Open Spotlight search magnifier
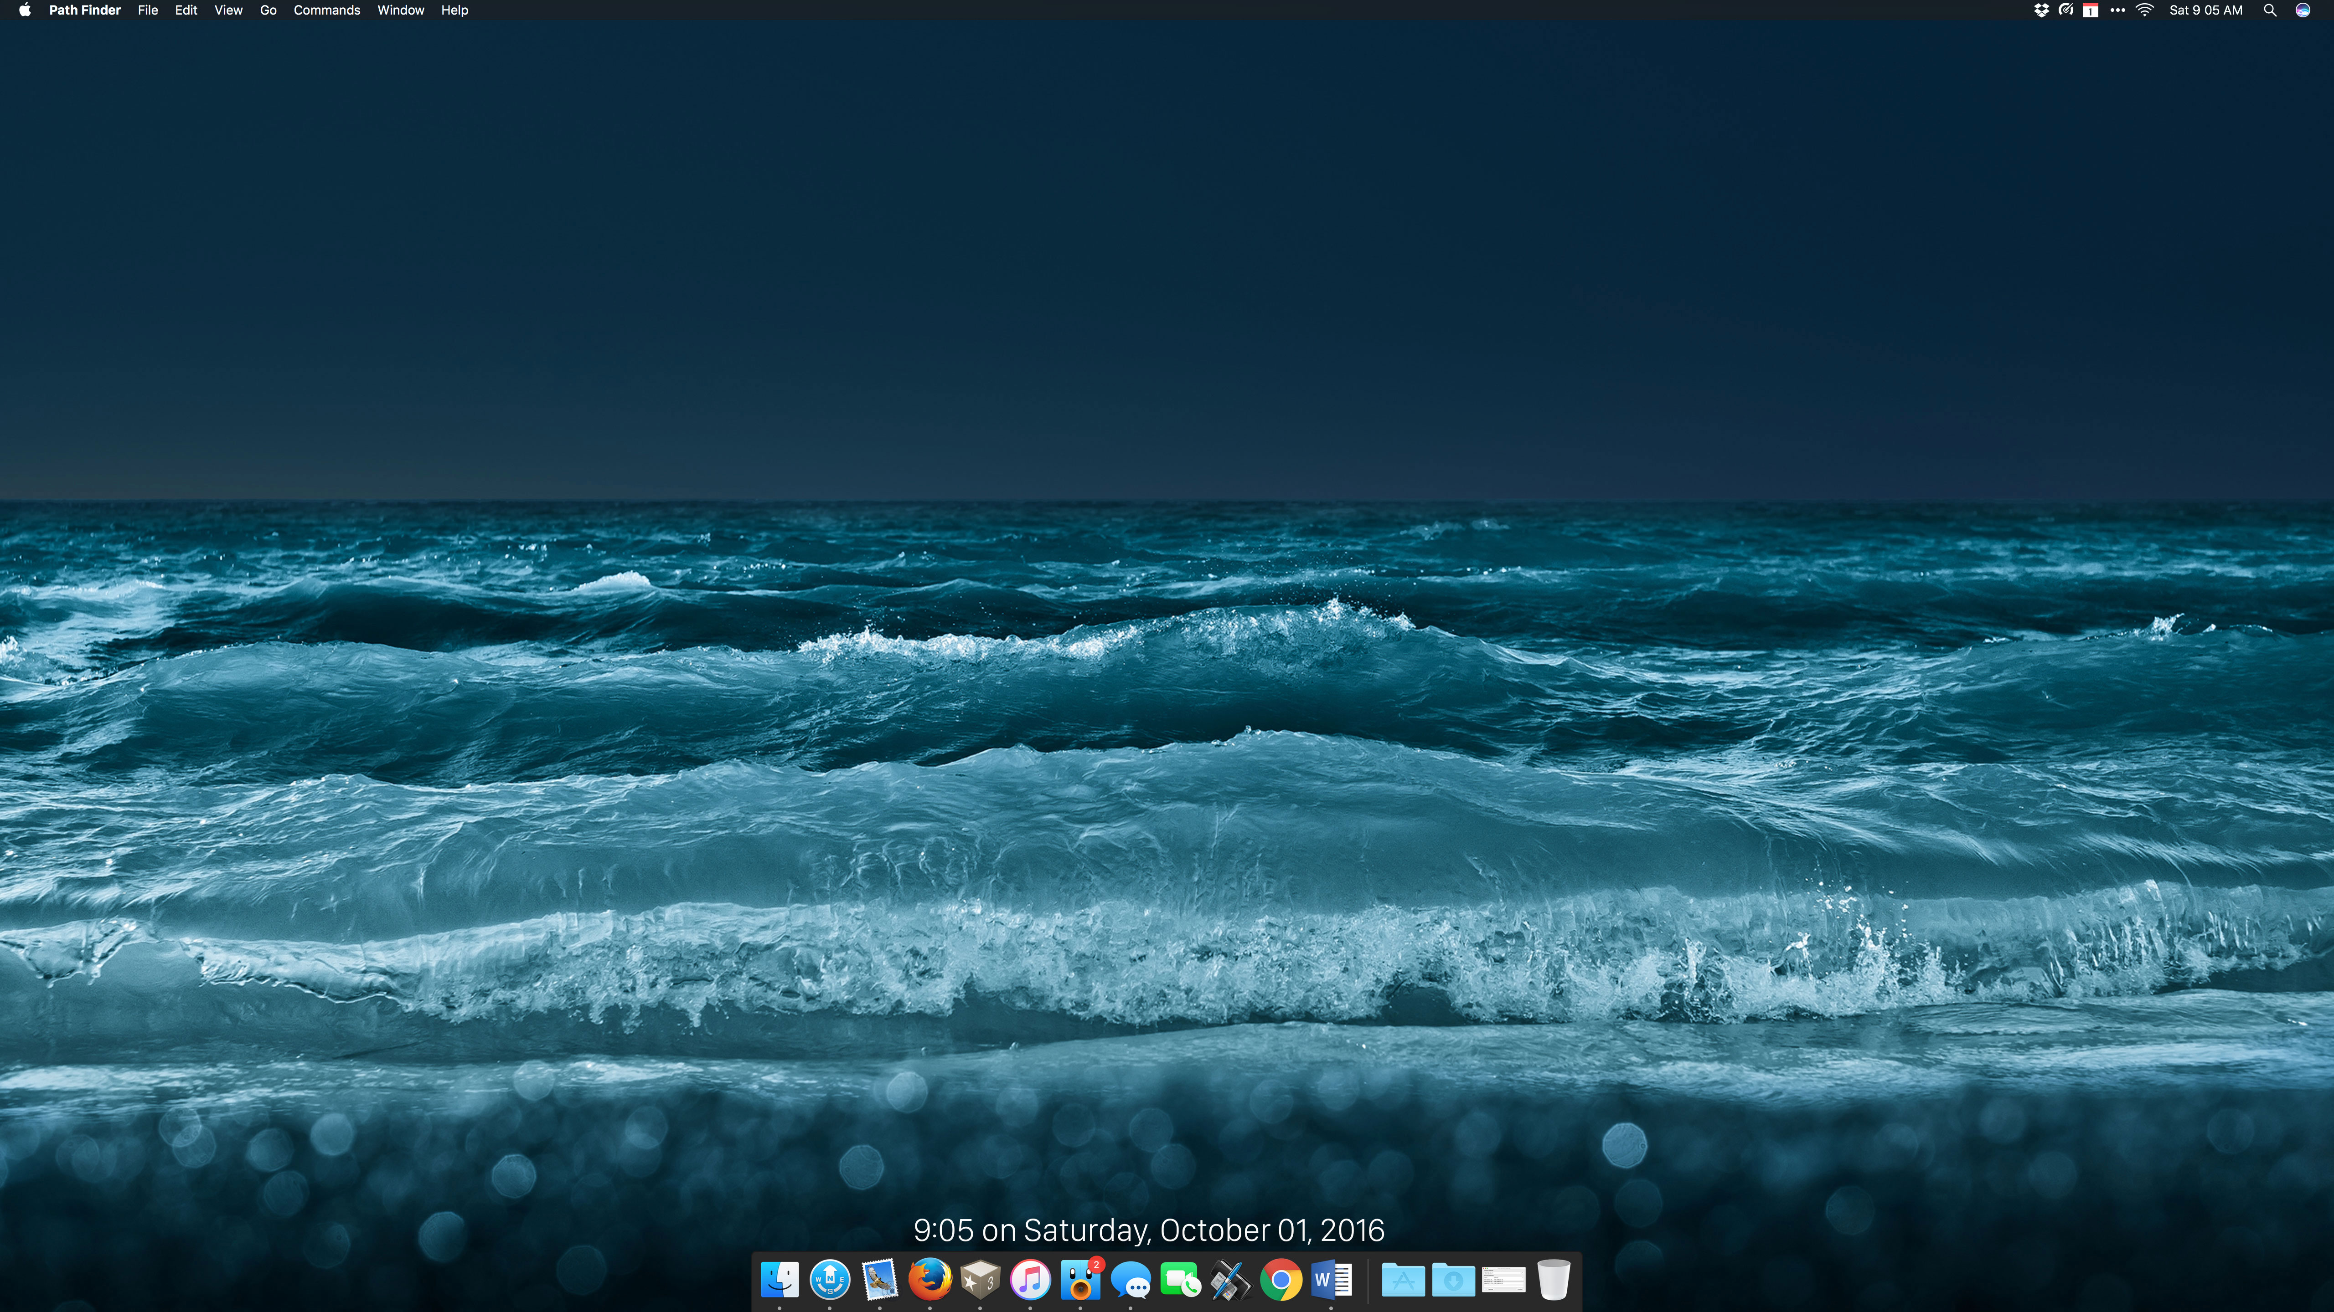Viewport: 2334px width, 1312px height. coord(2270,10)
